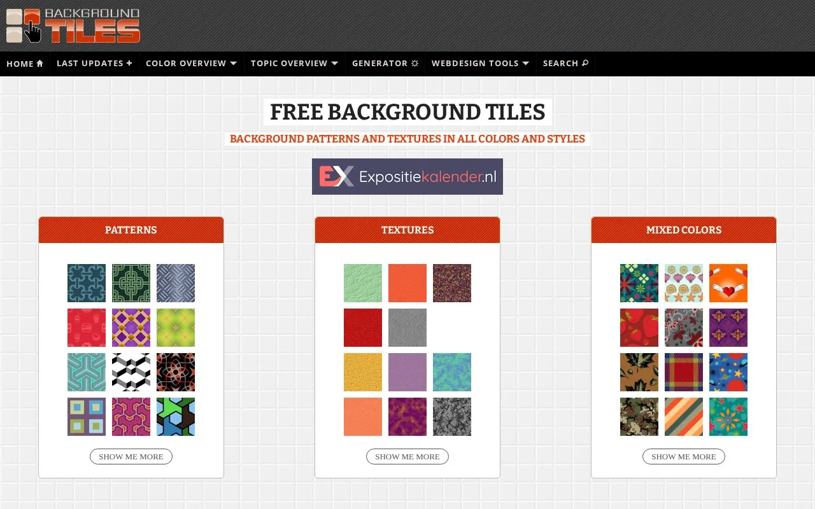Select the lavender purple texture swatch

[x=407, y=372]
